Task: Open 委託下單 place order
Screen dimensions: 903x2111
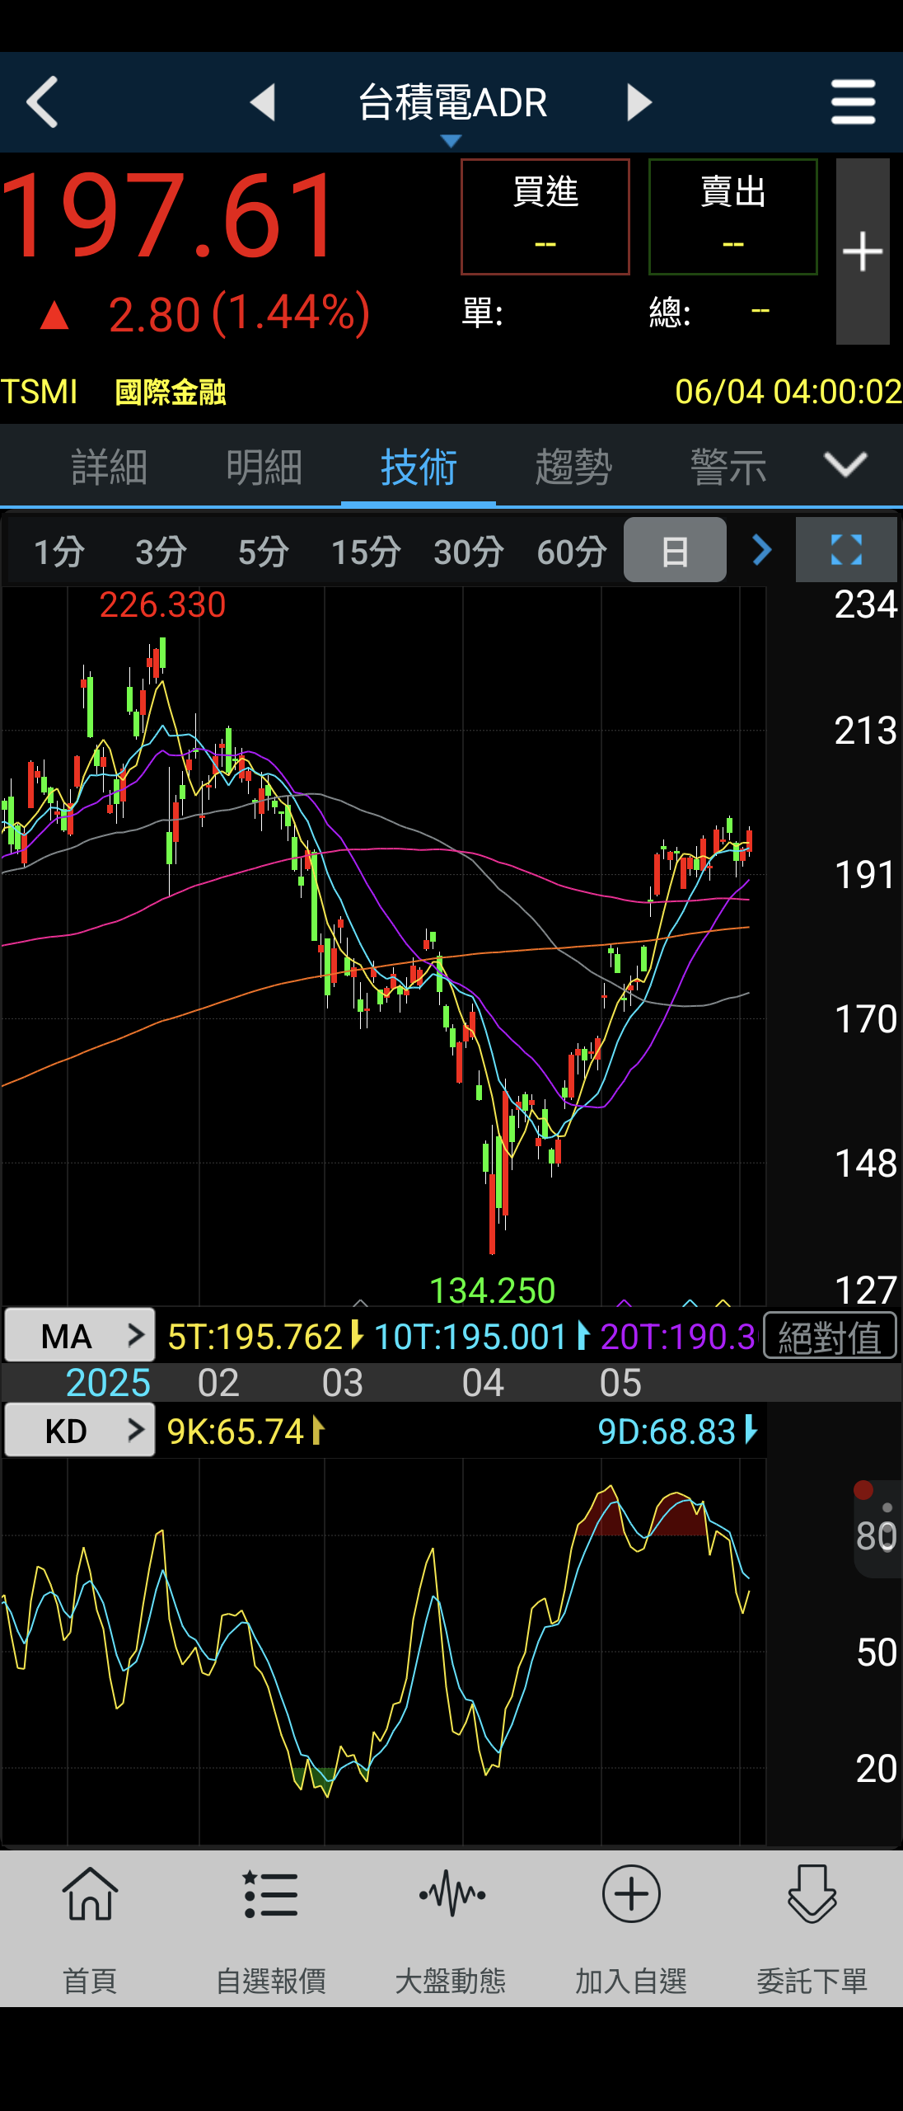Action: [812, 1930]
